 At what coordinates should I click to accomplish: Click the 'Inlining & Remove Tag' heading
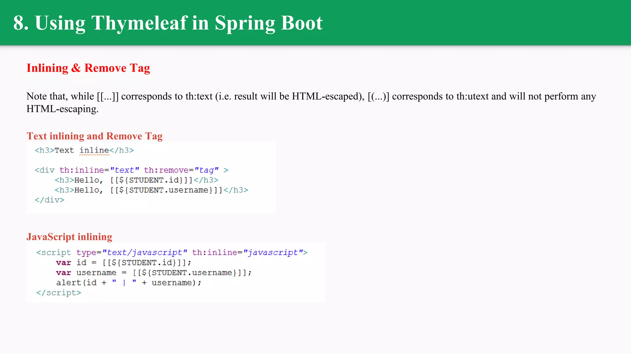tap(88, 68)
